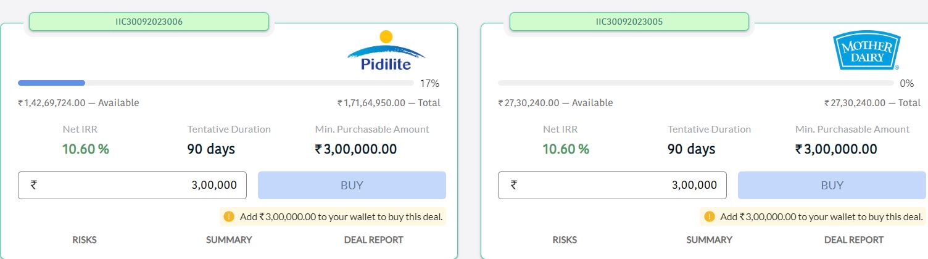Click the Pidilite company logo
The height and width of the screenshot is (259, 928).
(x=386, y=51)
